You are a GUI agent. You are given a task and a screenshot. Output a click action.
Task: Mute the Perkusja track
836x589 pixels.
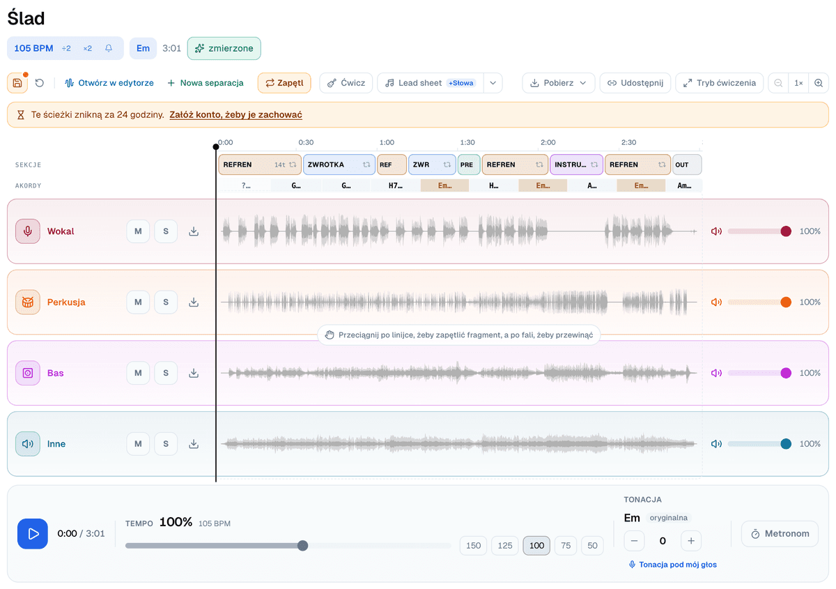(x=138, y=303)
